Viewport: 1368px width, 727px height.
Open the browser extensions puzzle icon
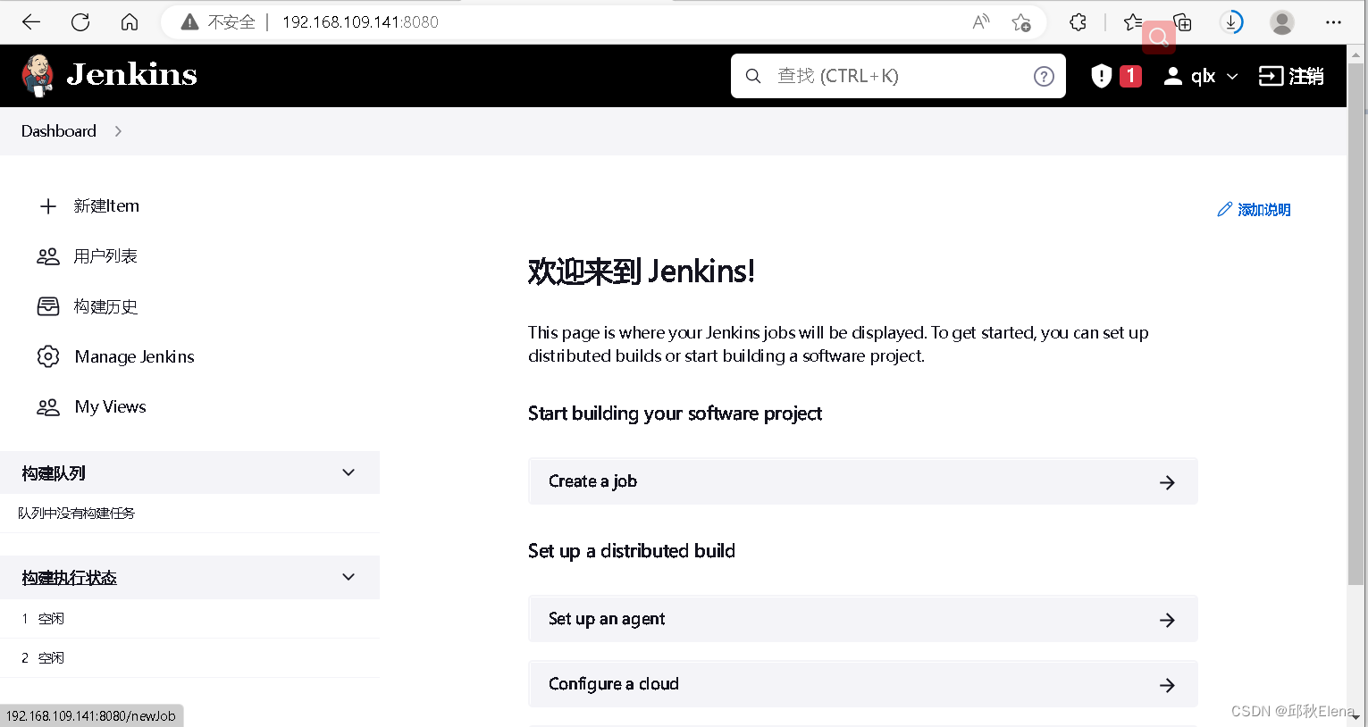point(1078,22)
